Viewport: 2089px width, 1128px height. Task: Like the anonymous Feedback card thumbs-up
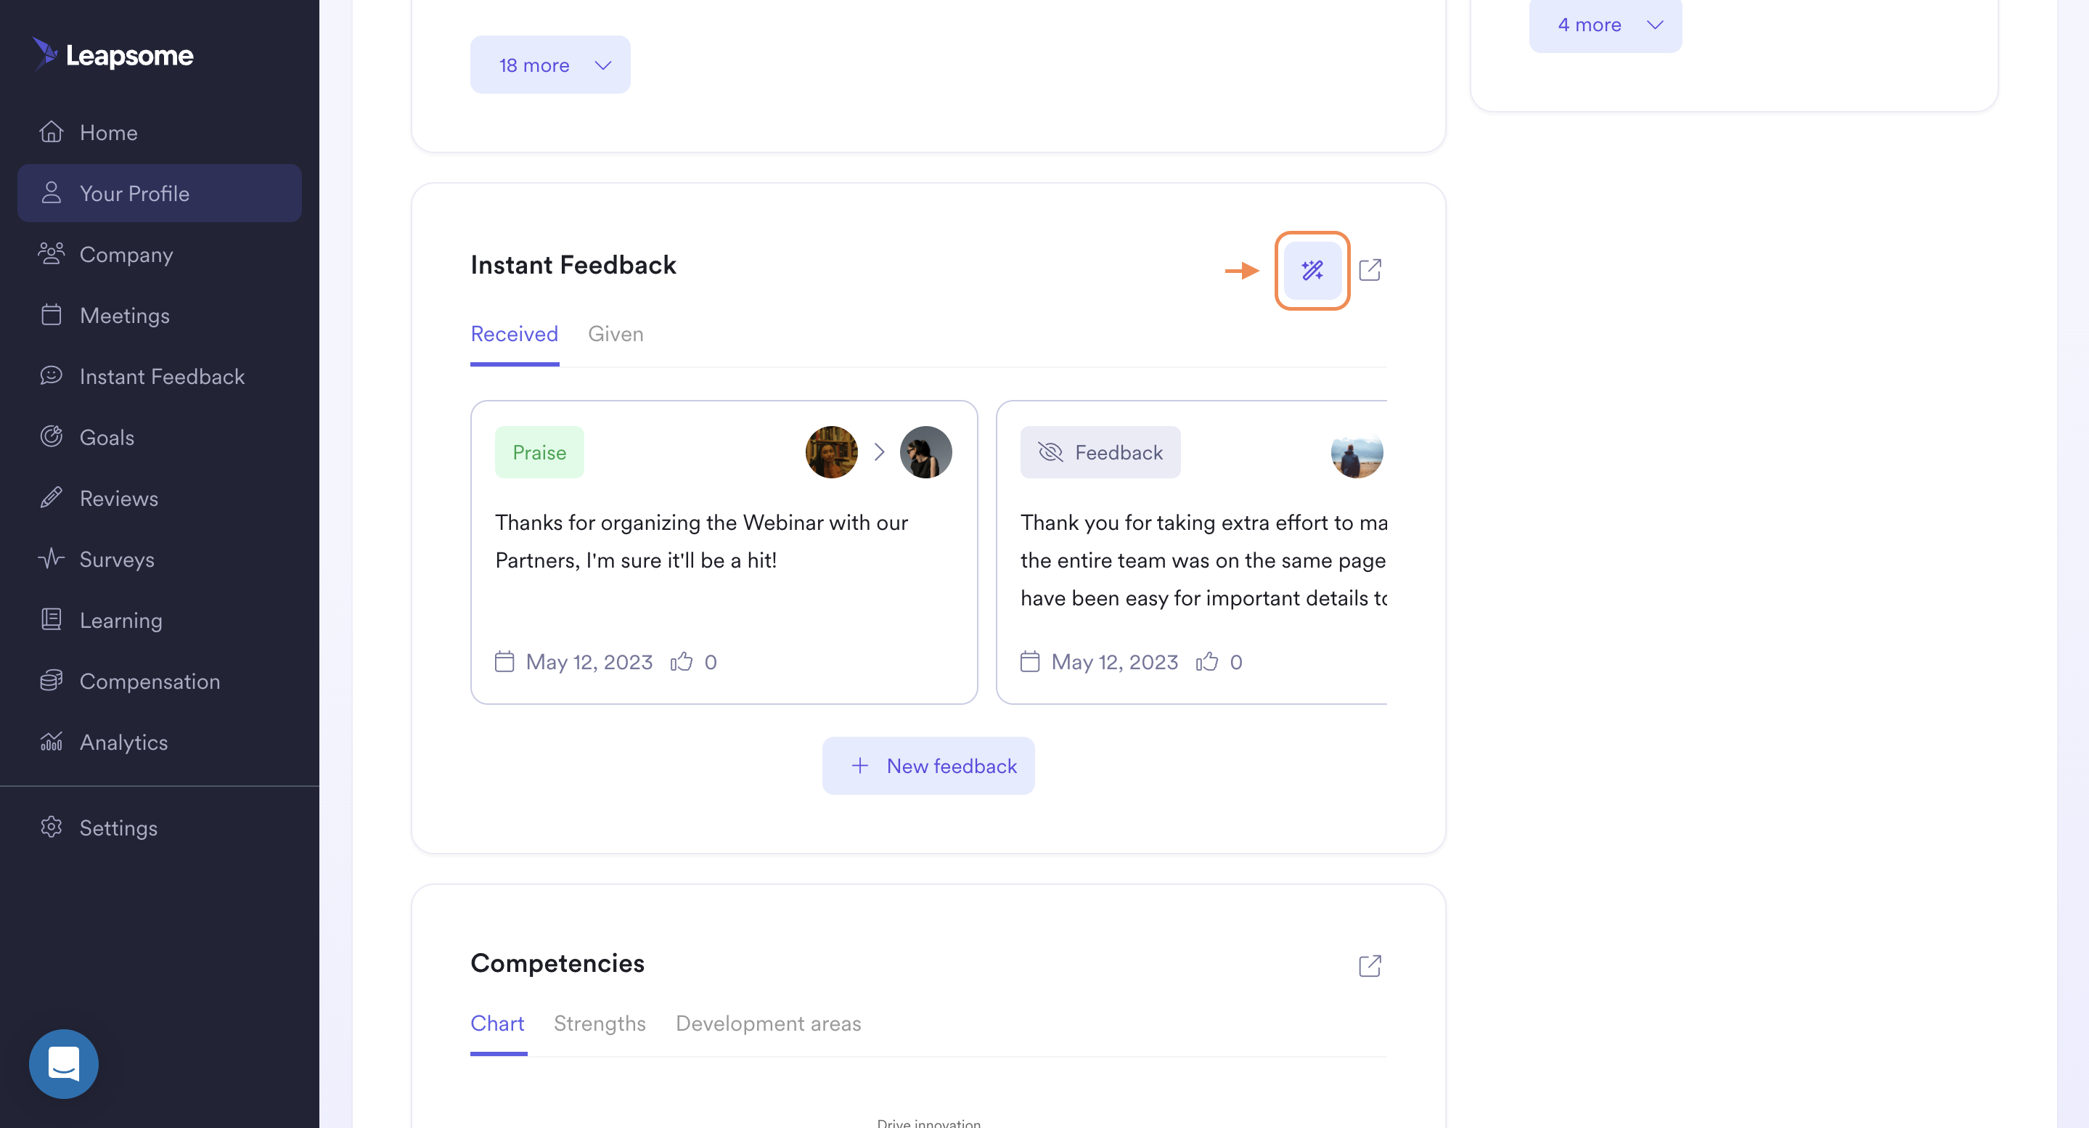(1206, 662)
